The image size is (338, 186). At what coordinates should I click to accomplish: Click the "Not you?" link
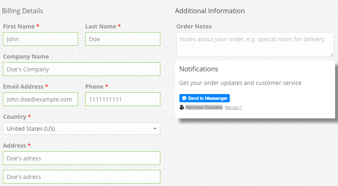click(x=233, y=107)
